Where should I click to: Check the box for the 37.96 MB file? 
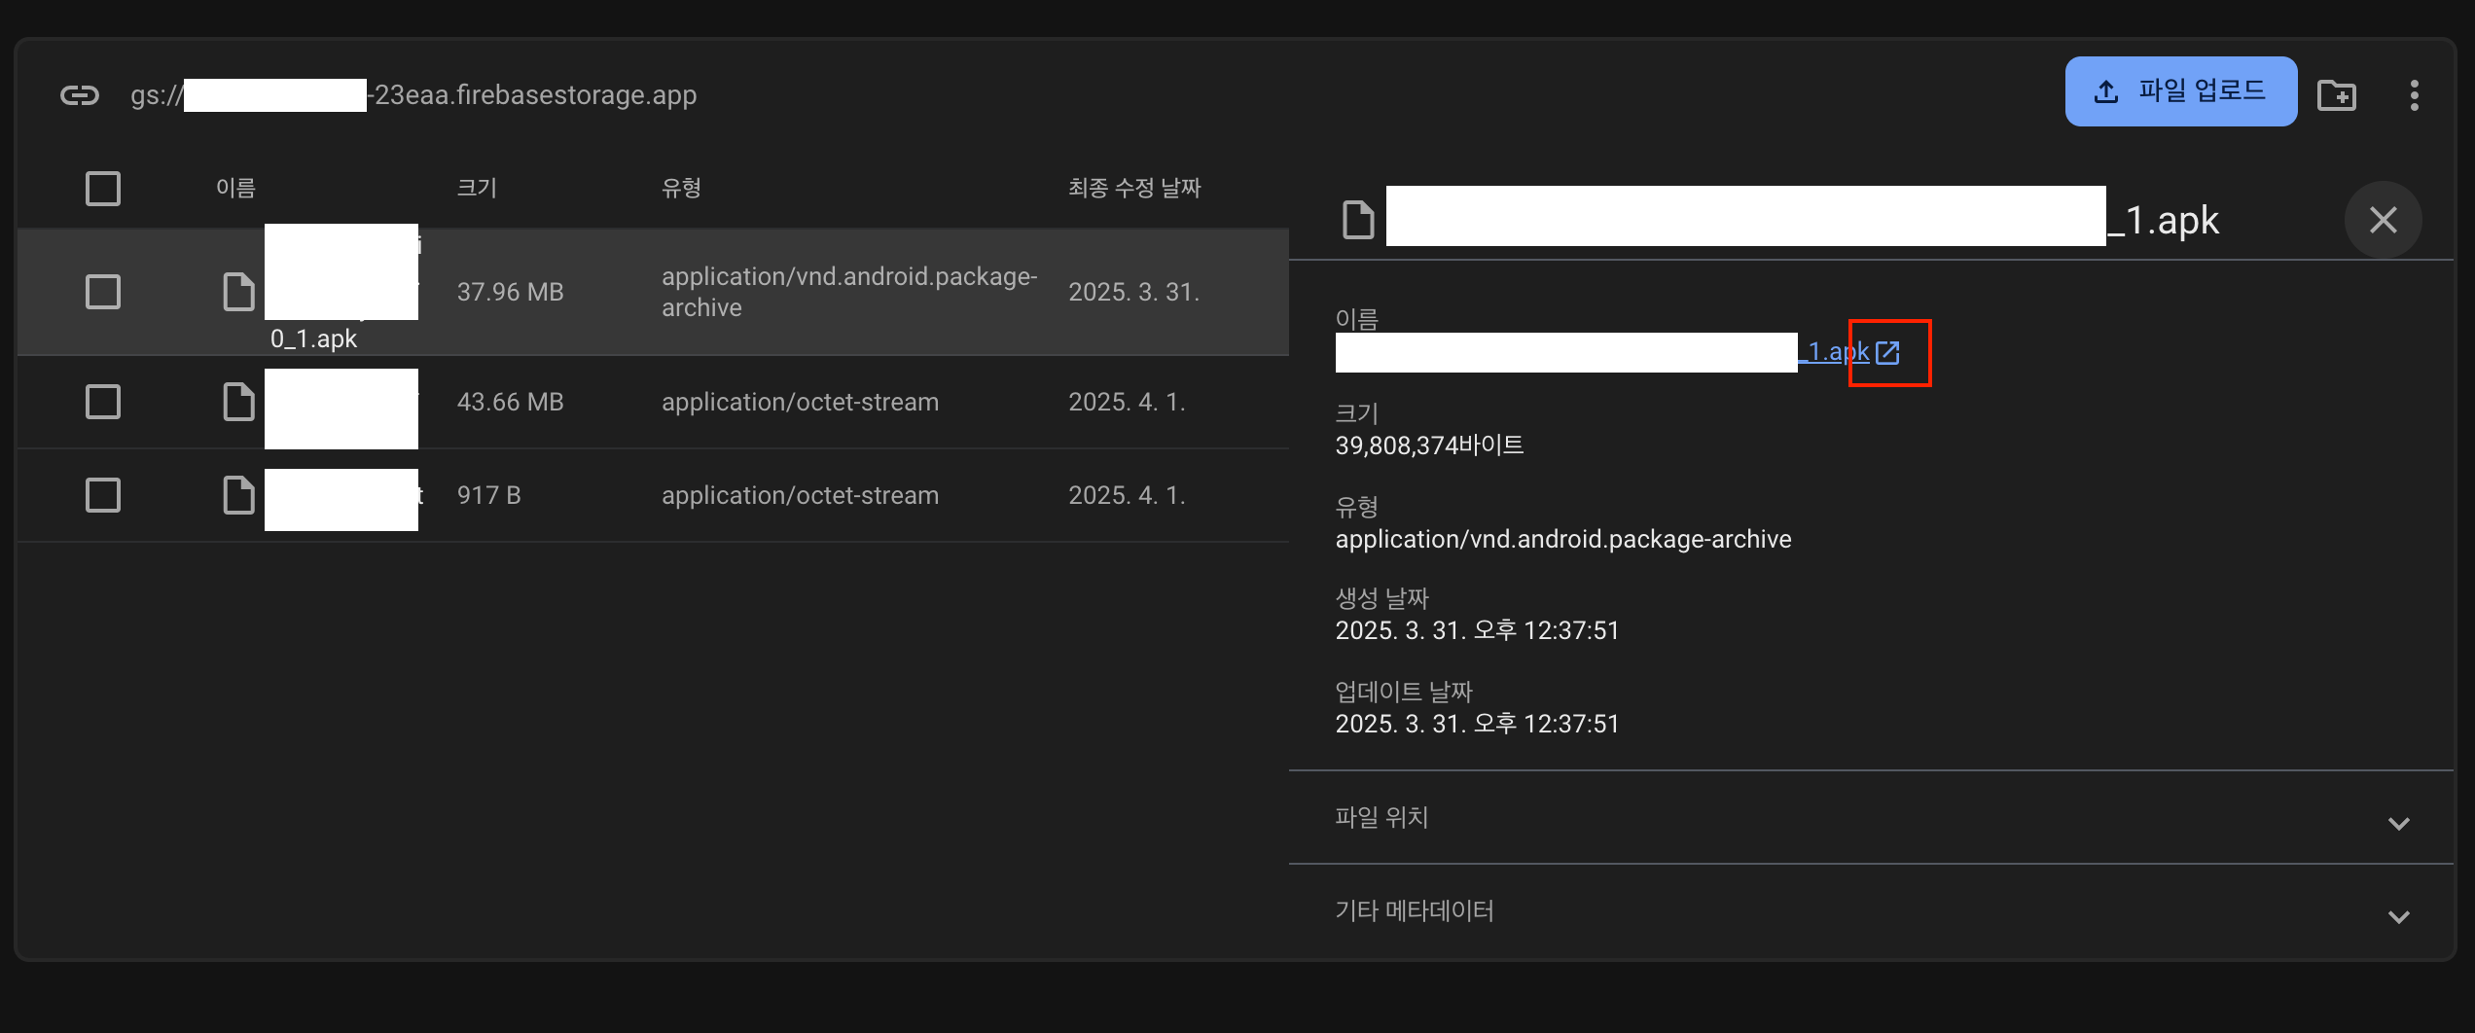(103, 292)
